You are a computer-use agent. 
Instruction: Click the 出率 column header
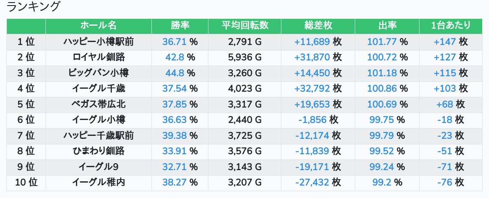pyautogui.click(x=387, y=26)
